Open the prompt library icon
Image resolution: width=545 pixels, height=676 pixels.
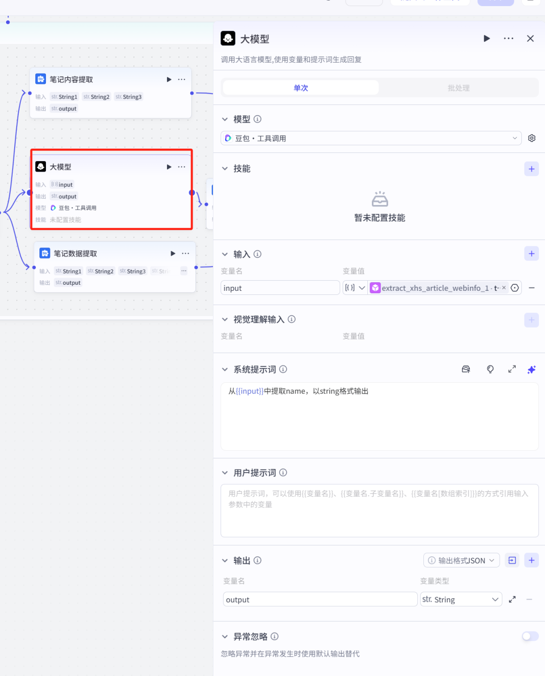(x=466, y=369)
